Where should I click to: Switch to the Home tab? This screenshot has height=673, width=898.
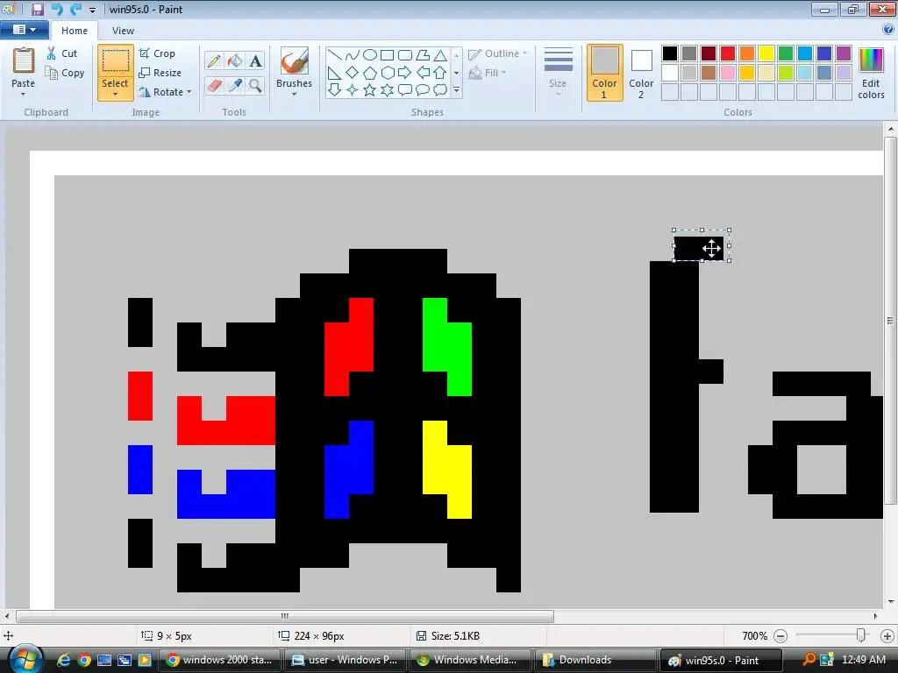coord(75,31)
